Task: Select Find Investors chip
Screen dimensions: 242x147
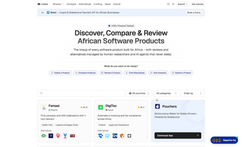Action: point(158,73)
